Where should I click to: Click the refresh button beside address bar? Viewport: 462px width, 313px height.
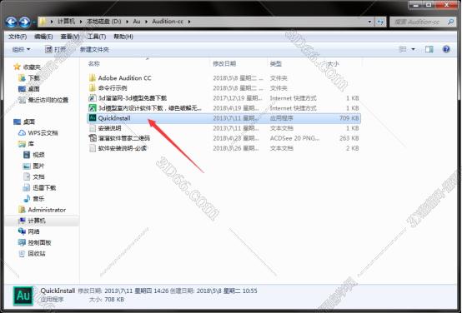[x=380, y=22]
